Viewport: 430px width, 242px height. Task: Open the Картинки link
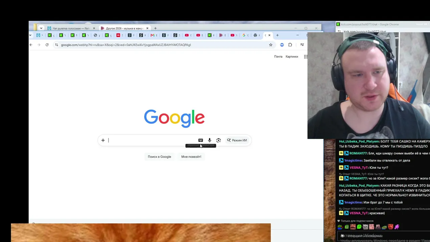[x=292, y=56]
